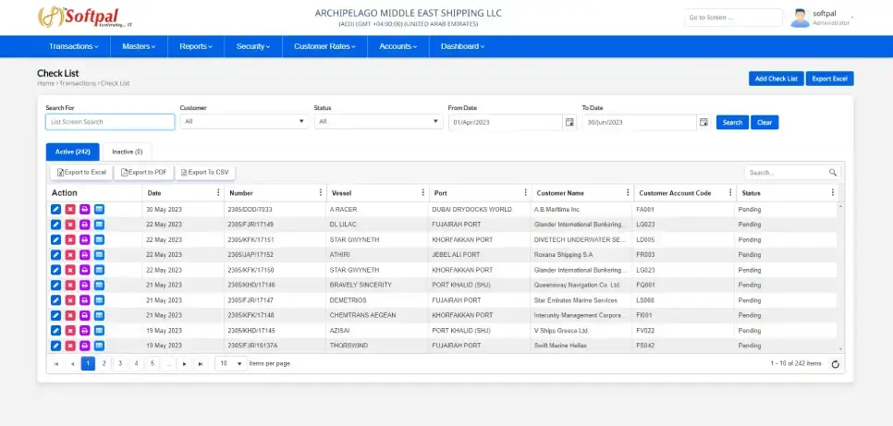Open blue form icon for 2305/KFK/17151

99,239
